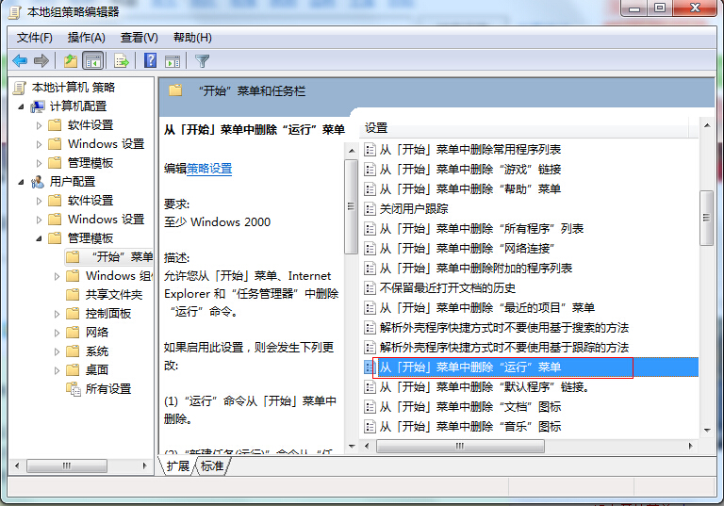Expand 软件设置 under 计算机配置
This screenshot has width=724, height=506.
(x=39, y=124)
